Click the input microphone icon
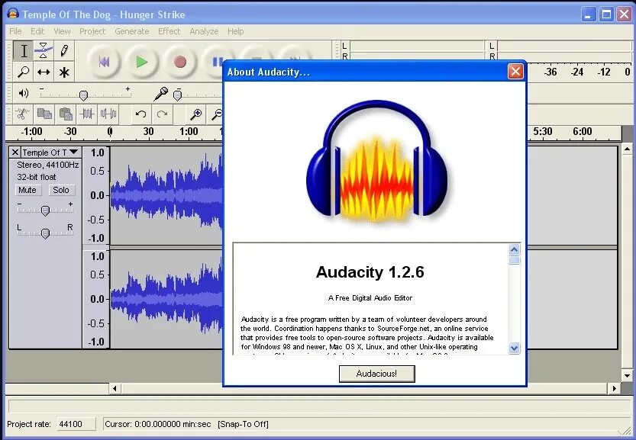This screenshot has width=636, height=440. [160, 94]
